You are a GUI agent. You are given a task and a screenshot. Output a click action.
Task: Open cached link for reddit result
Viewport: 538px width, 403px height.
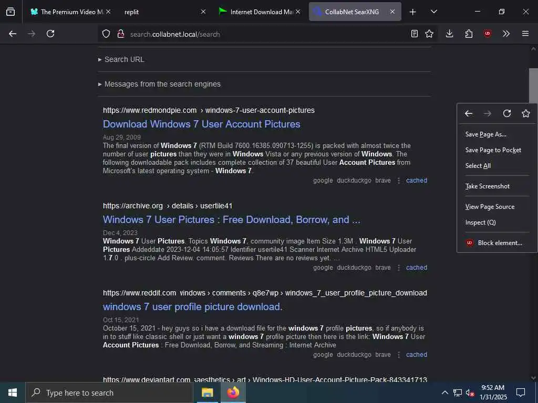click(x=417, y=354)
